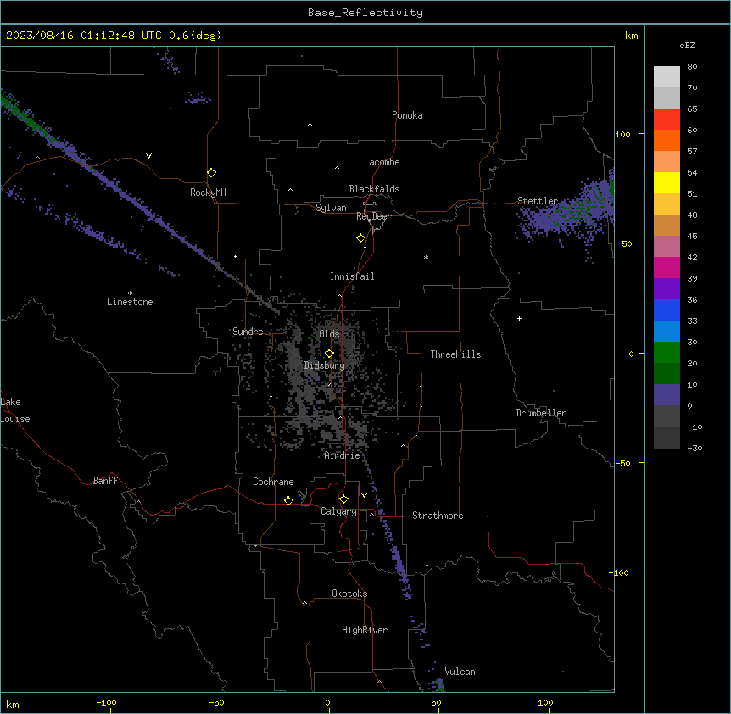Click the asterisk marker above Limestone label
Viewport: 731px width, 714px height.
point(130,293)
